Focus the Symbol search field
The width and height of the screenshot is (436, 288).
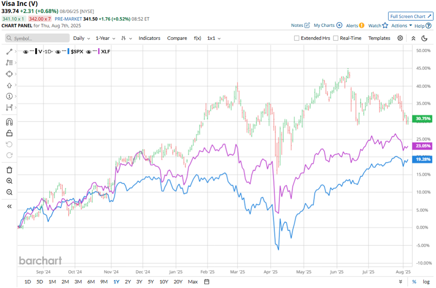pos(37,38)
